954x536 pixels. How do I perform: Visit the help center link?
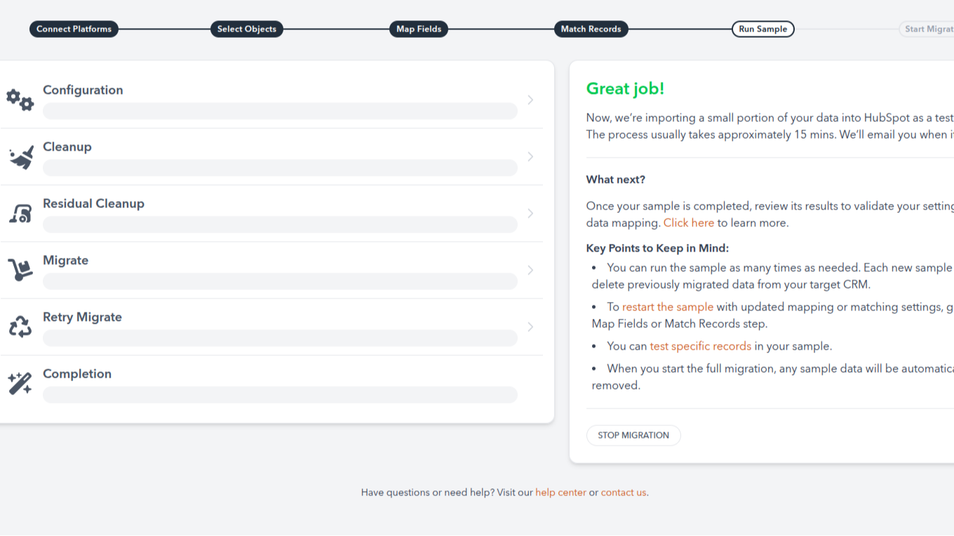(x=560, y=493)
